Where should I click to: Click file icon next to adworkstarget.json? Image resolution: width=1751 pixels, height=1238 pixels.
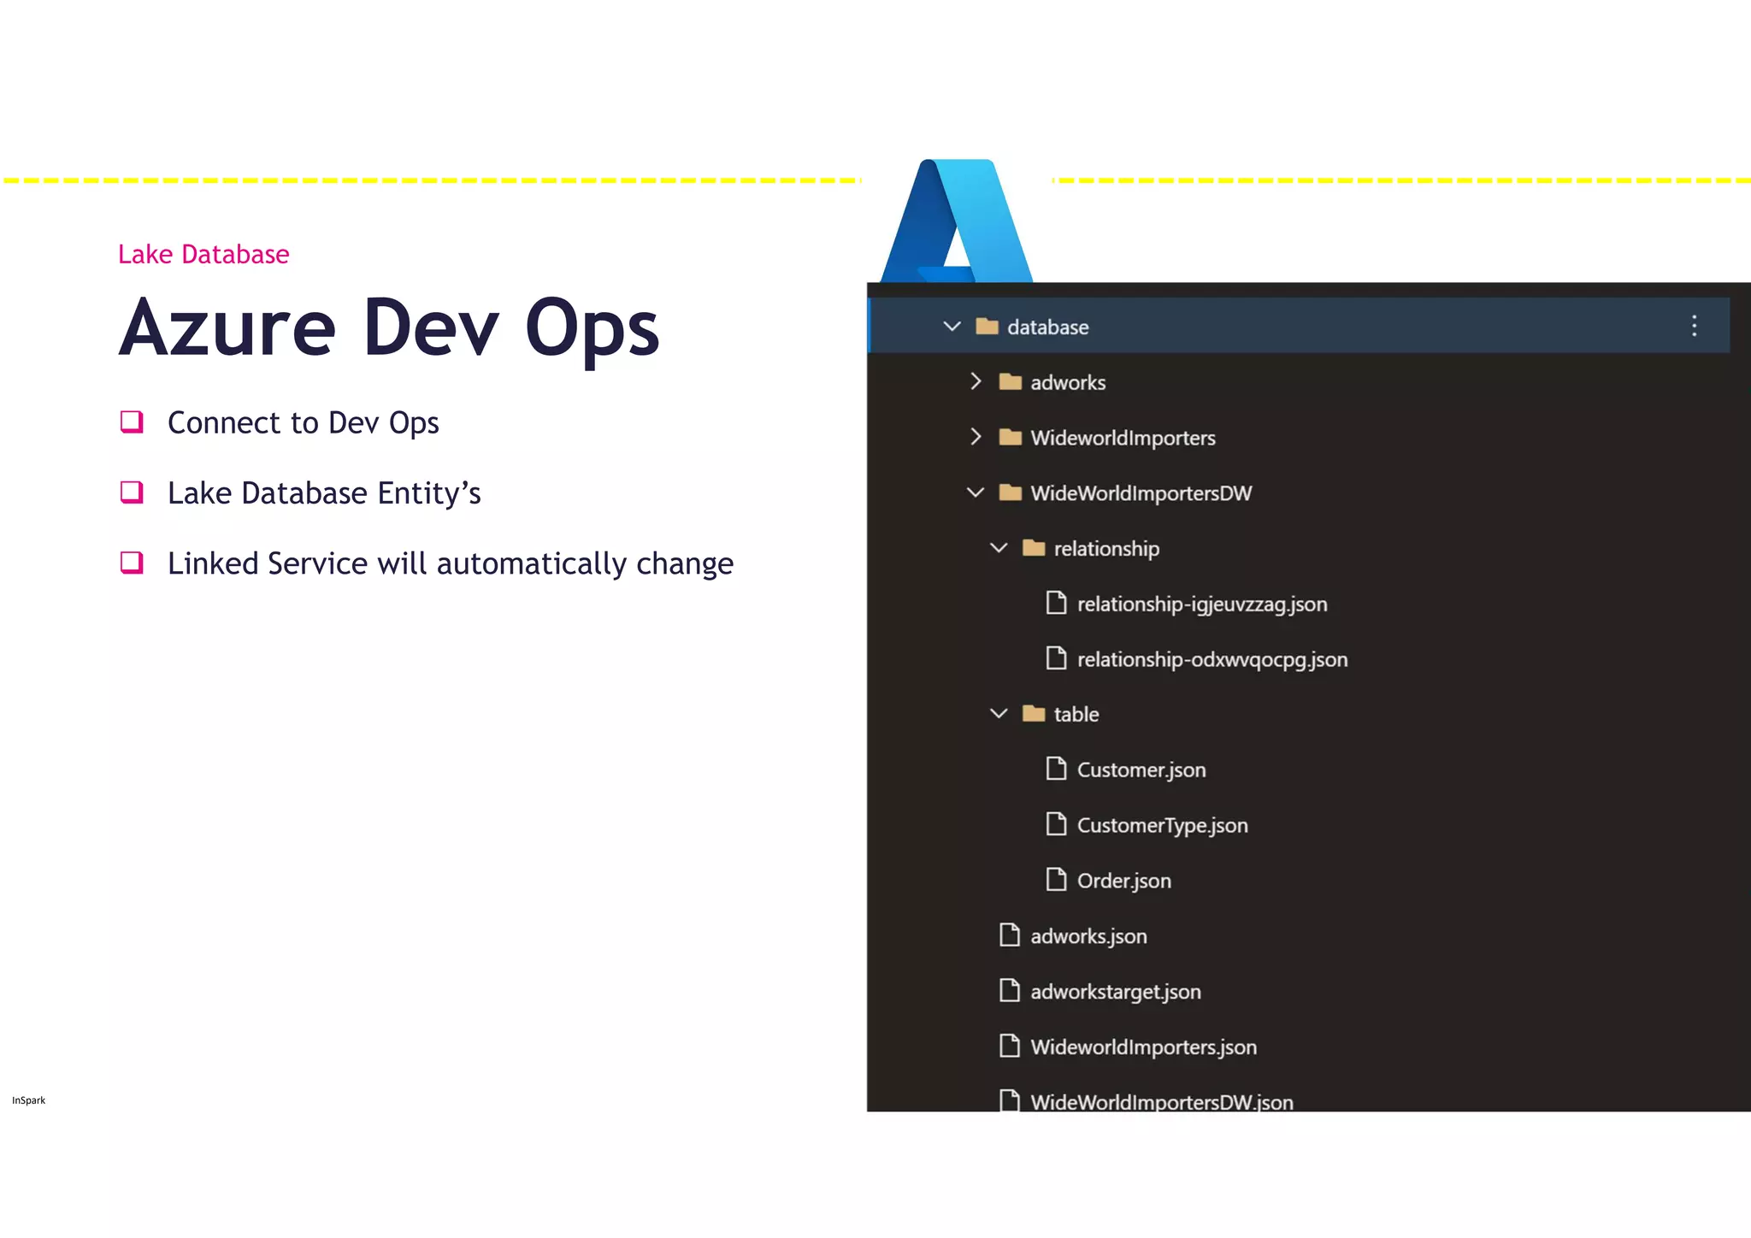[1010, 991]
